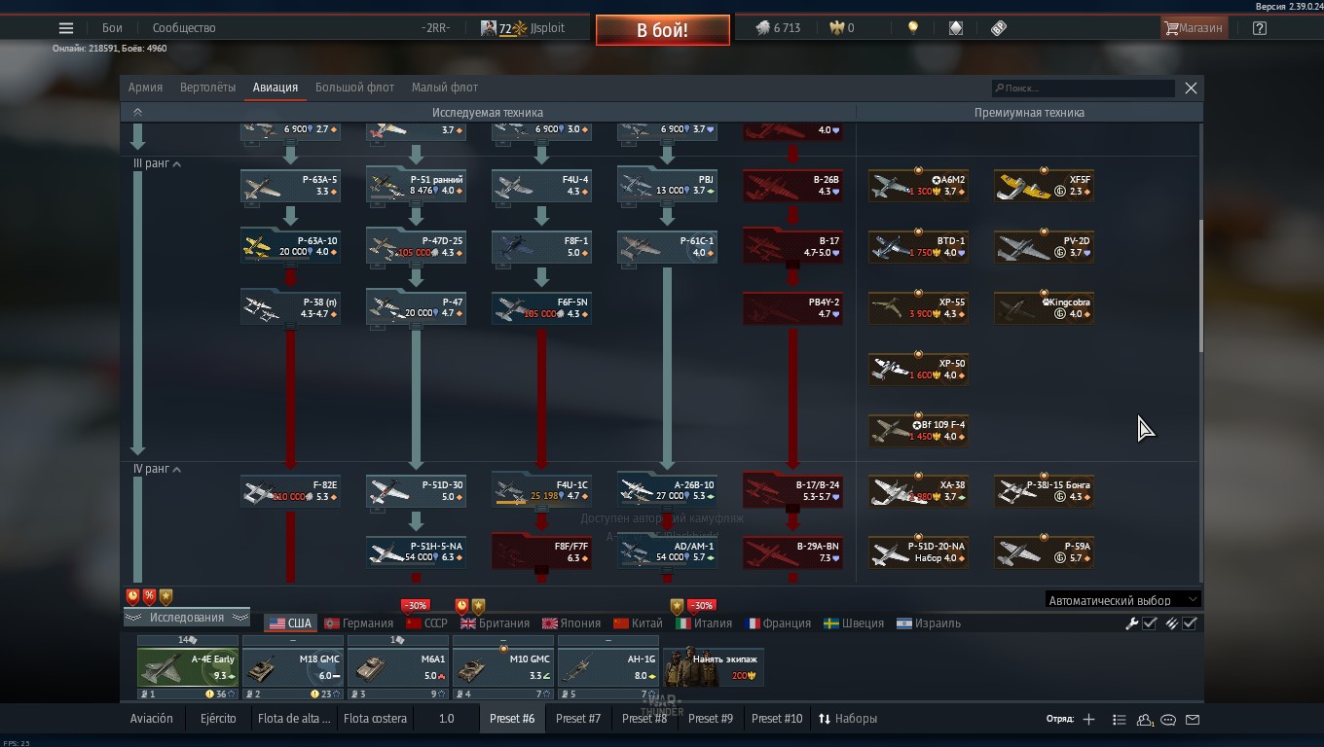The height and width of the screenshot is (747, 1324).
Task: Click the JJsploit player profile avatar
Action: tap(489, 28)
